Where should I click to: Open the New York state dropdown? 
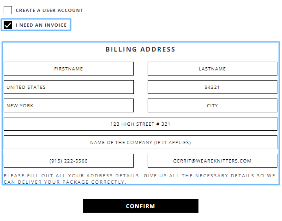pyautogui.click(x=69, y=105)
